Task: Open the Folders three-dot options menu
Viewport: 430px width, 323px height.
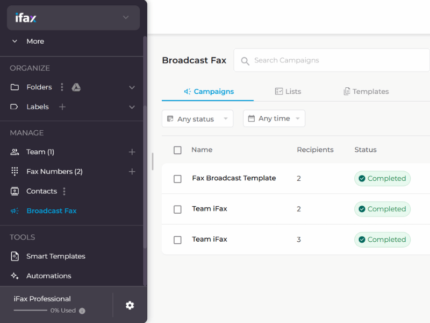Action: pos(62,87)
